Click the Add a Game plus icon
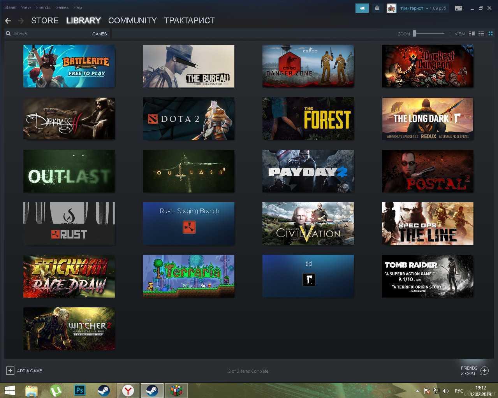Viewport: 498px width, 398px height. pos(11,370)
